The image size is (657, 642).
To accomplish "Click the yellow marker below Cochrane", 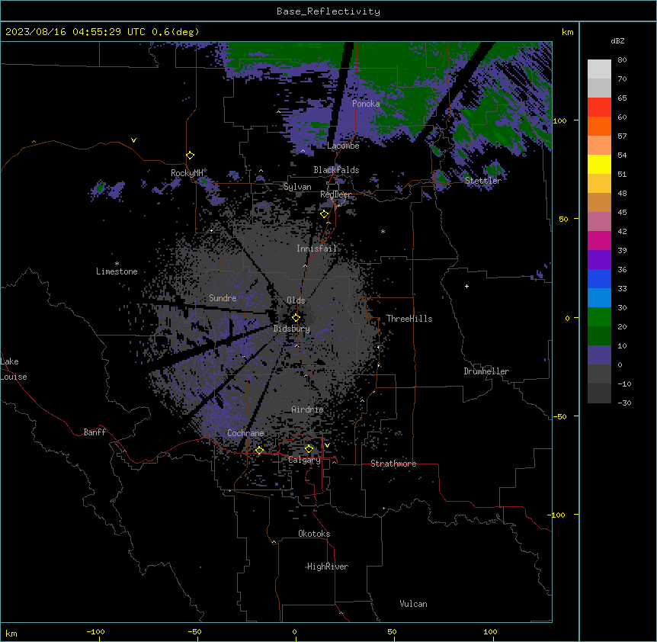I will pyautogui.click(x=259, y=451).
